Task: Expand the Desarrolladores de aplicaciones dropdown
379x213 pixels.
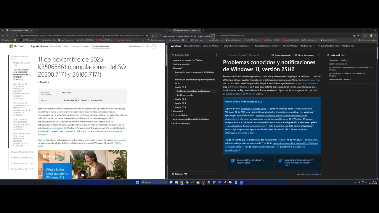Action: (238, 46)
